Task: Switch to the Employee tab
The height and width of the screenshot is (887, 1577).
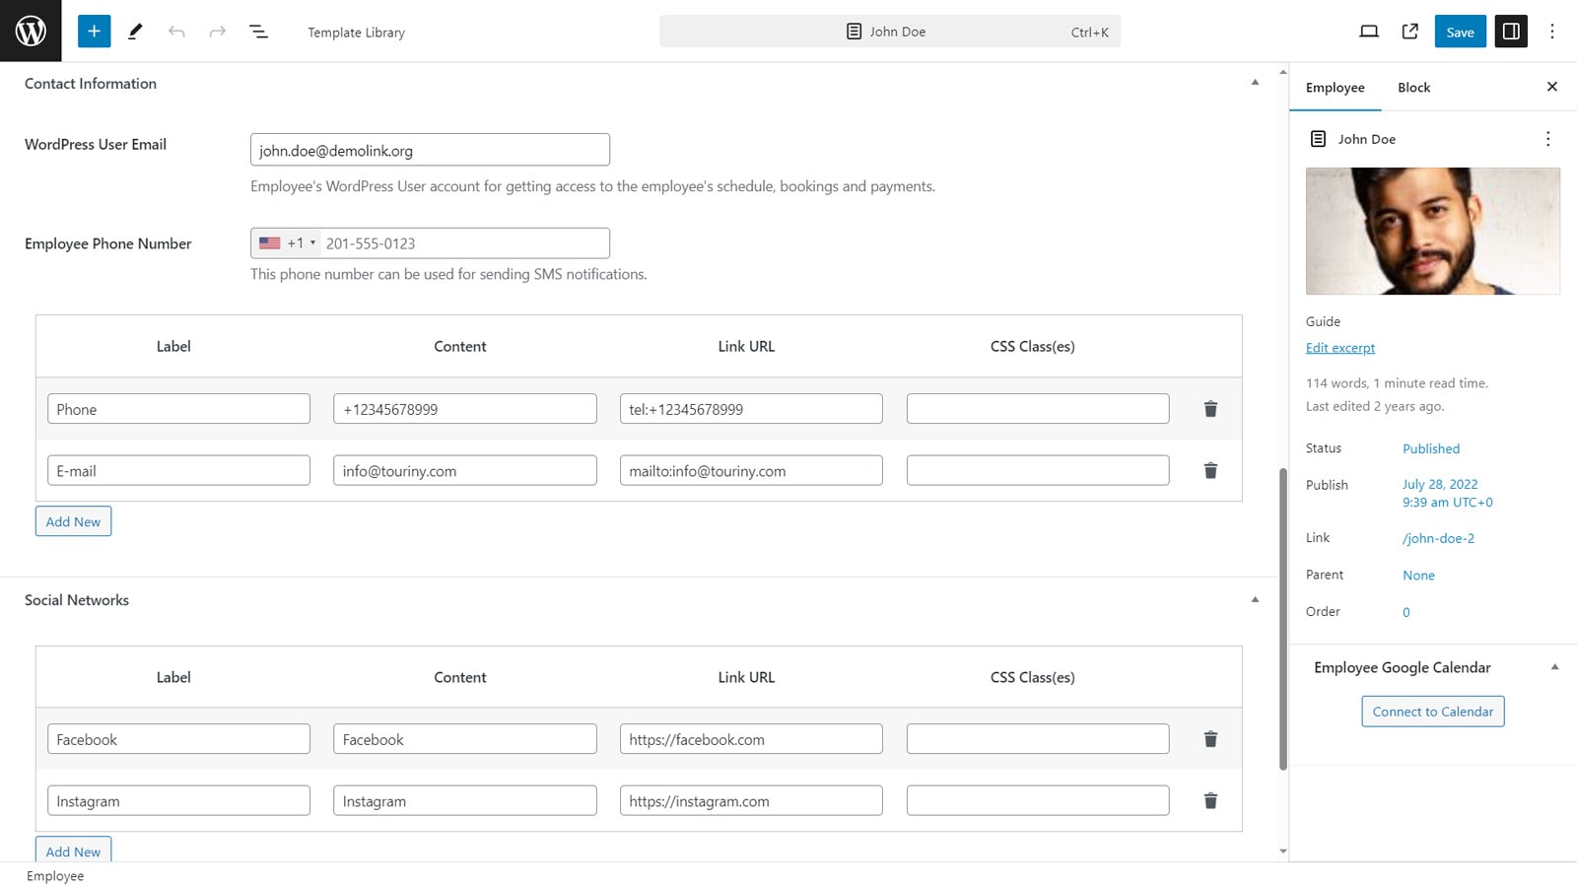Action: [x=1335, y=87]
